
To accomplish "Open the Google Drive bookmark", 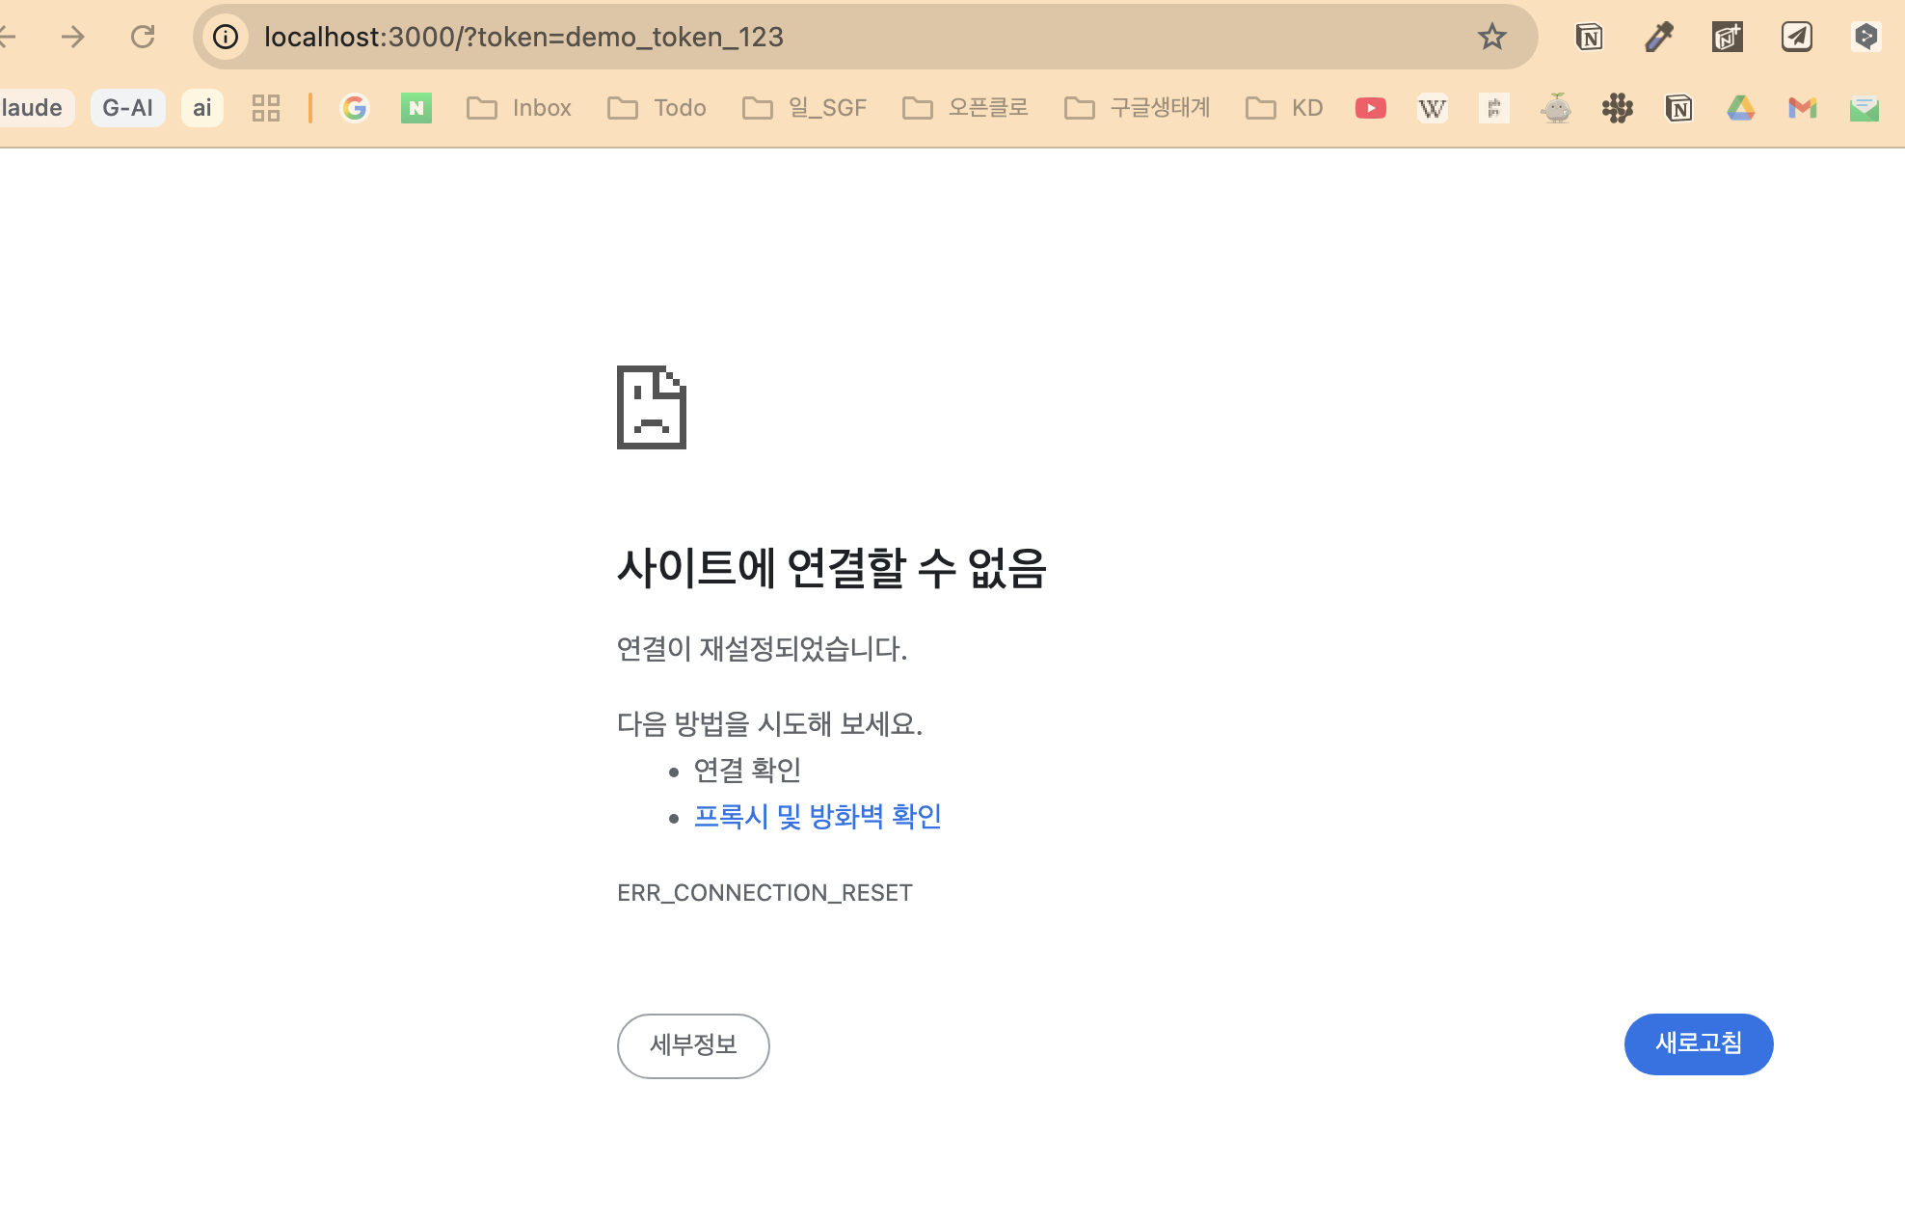I will (1740, 108).
